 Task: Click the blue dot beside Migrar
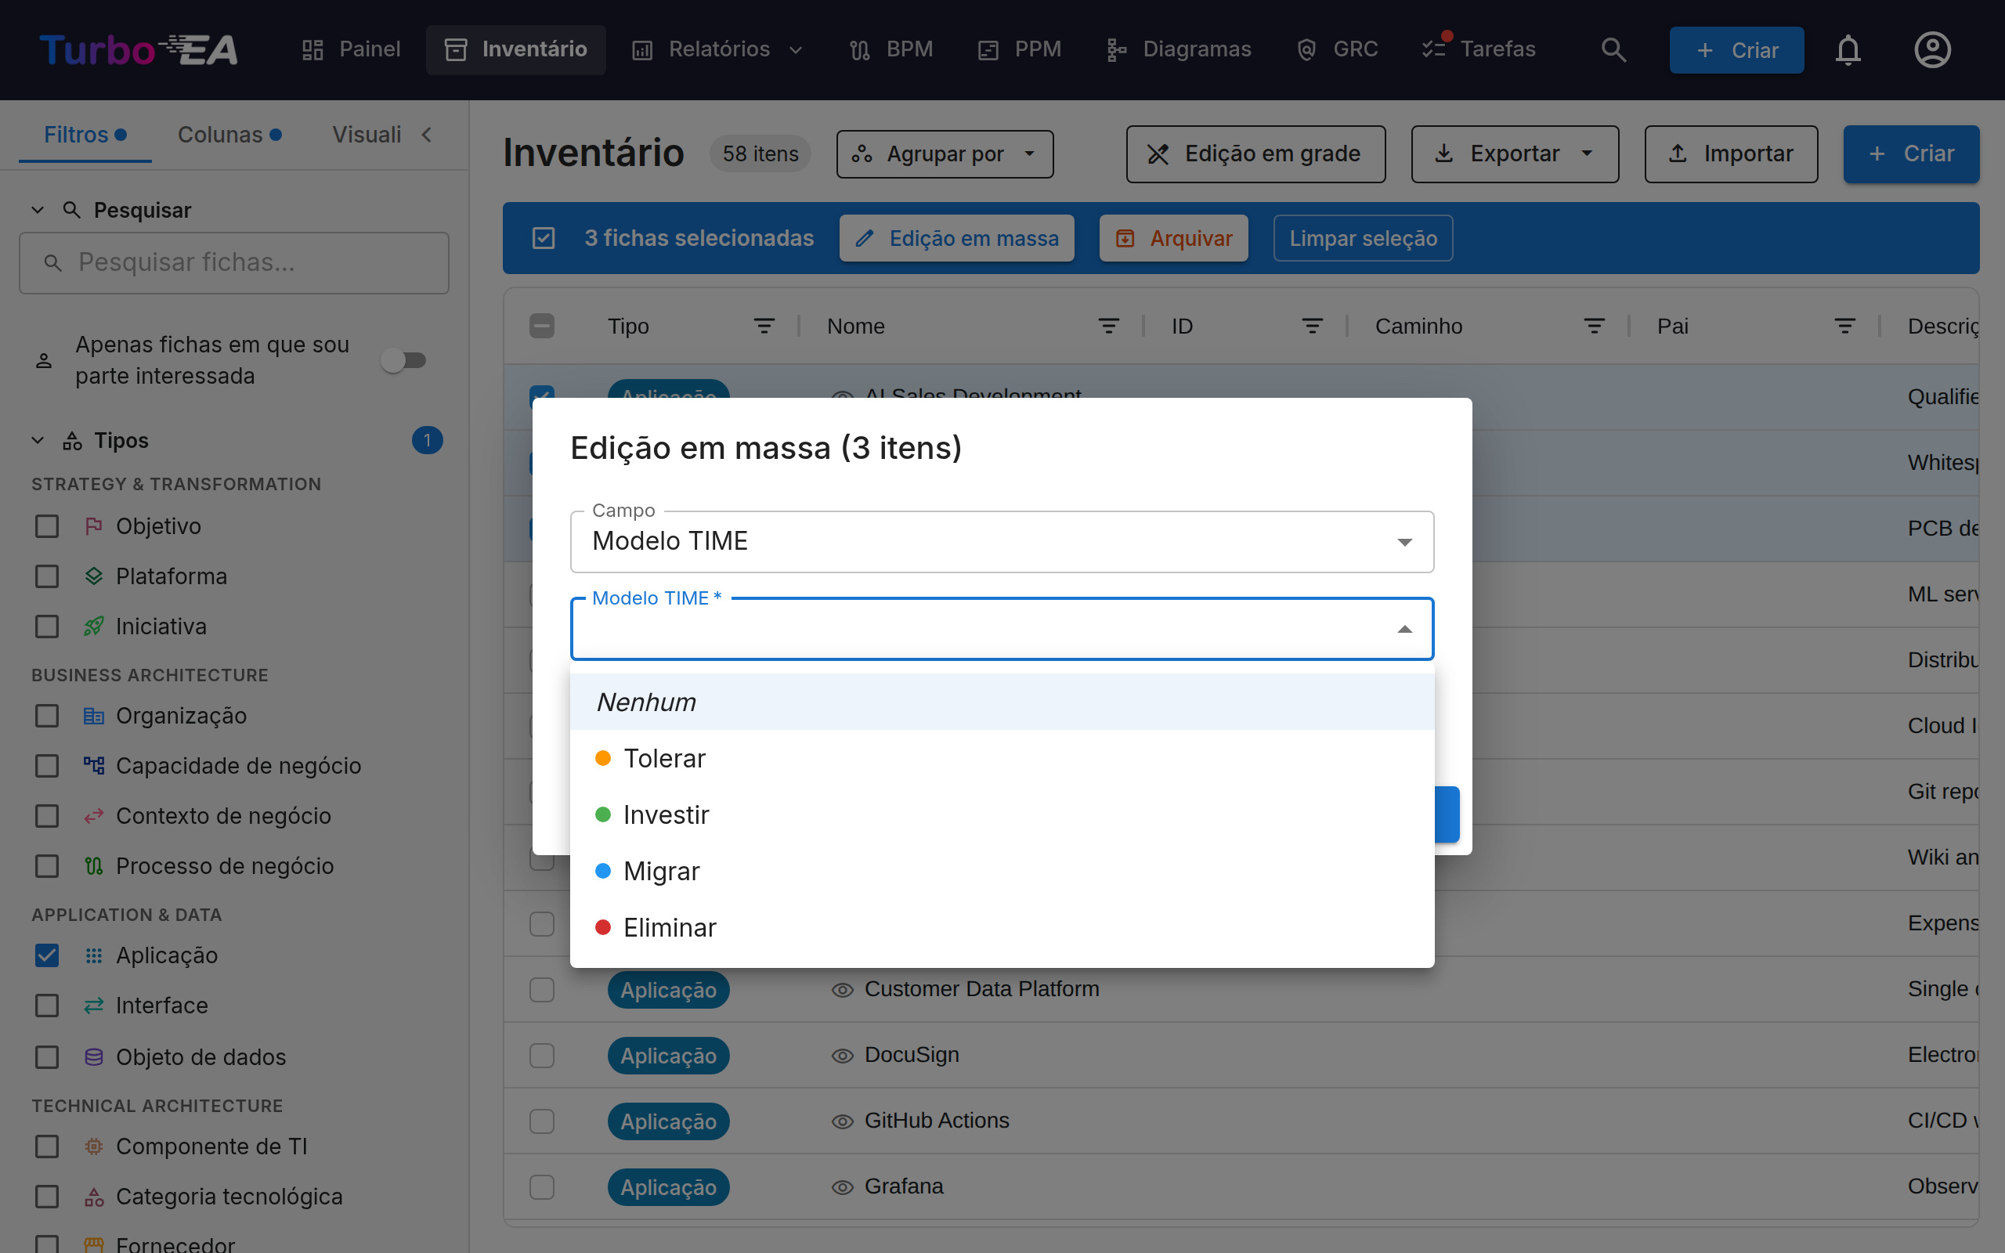[603, 871]
